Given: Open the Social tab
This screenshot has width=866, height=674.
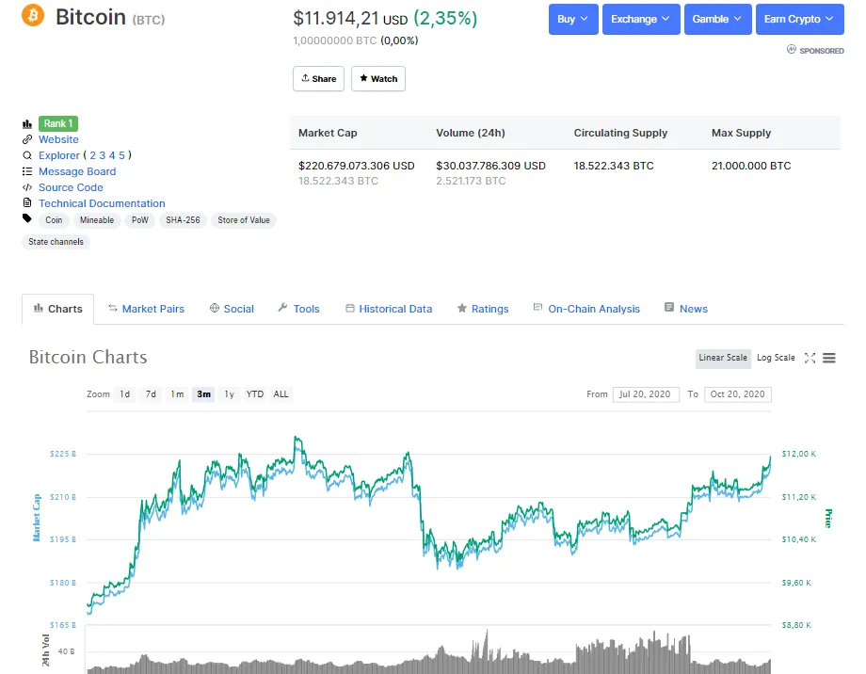Looking at the screenshot, I should (x=232, y=309).
